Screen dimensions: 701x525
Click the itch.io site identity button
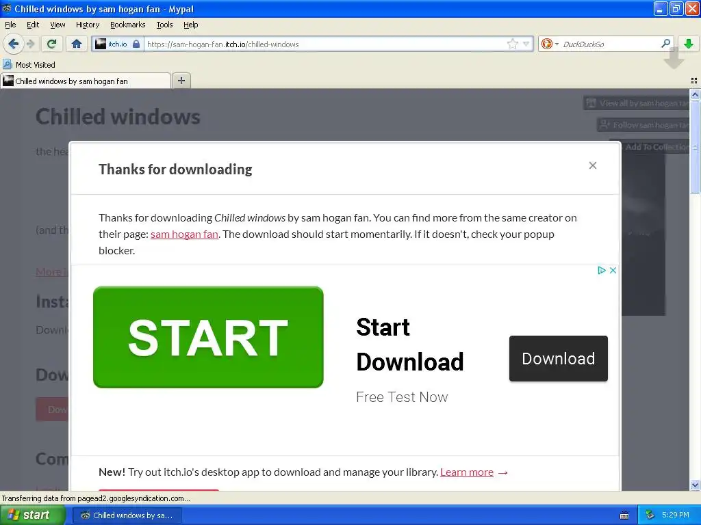(118, 44)
